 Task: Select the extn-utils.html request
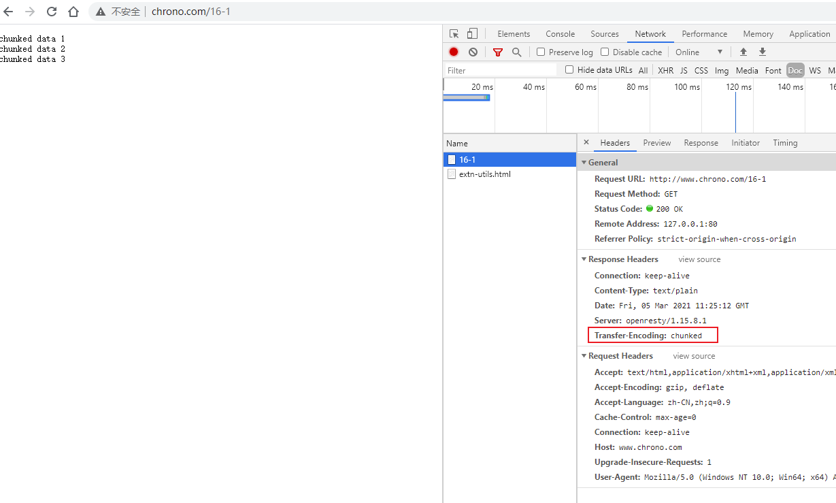click(x=484, y=174)
